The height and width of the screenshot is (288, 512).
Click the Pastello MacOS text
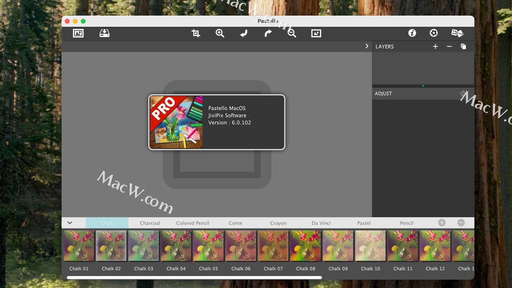coord(227,108)
